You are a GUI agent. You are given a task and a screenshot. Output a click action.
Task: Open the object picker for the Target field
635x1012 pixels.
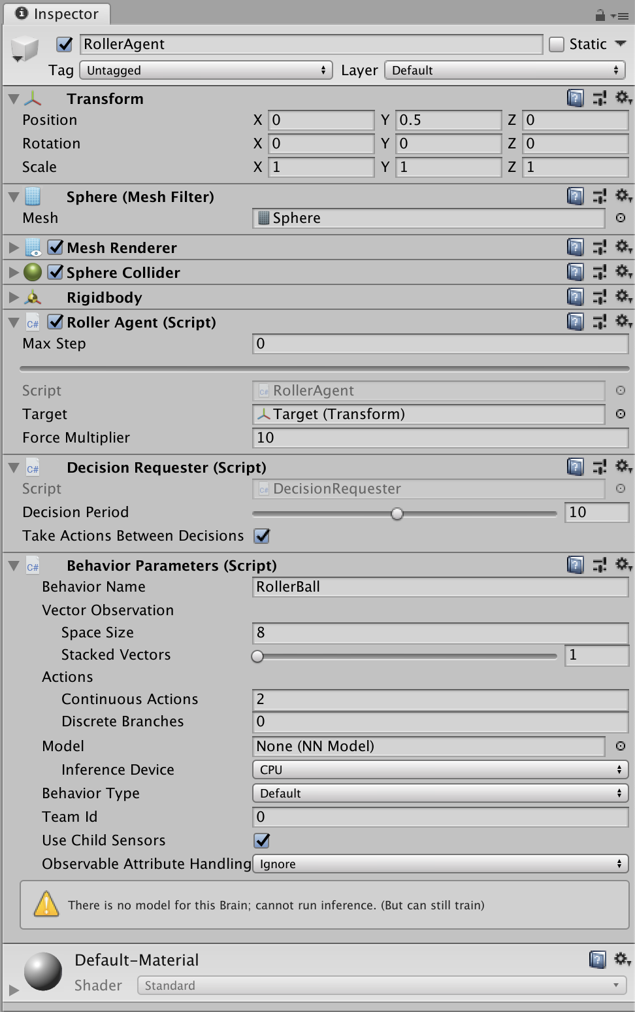(x=619, y=414)
